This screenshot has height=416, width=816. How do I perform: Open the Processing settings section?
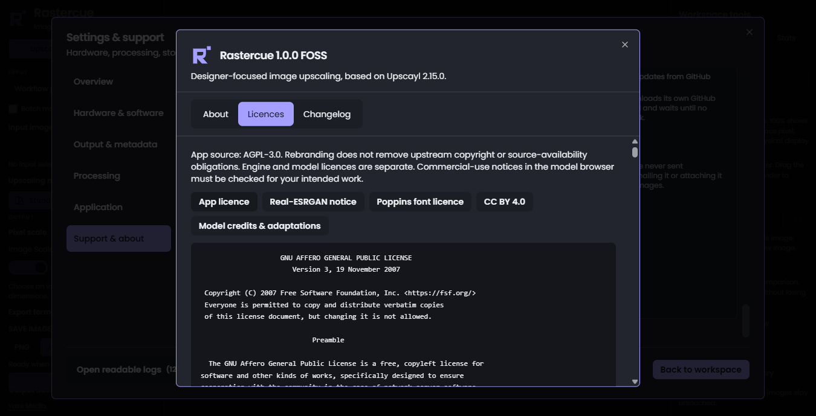pyautogui.click(x=118, y=176)
